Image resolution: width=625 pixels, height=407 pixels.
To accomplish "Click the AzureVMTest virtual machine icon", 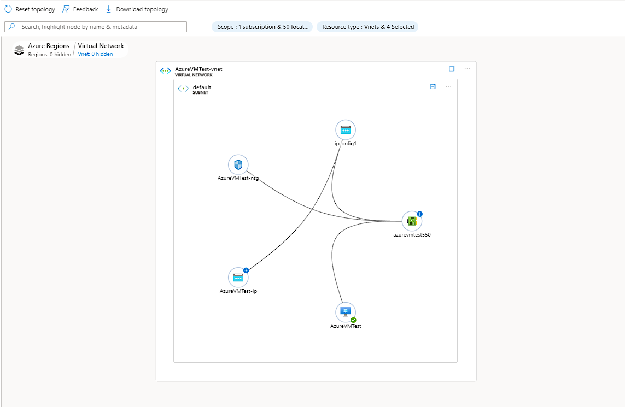I will pyautogui.click(x=345, y=311).
